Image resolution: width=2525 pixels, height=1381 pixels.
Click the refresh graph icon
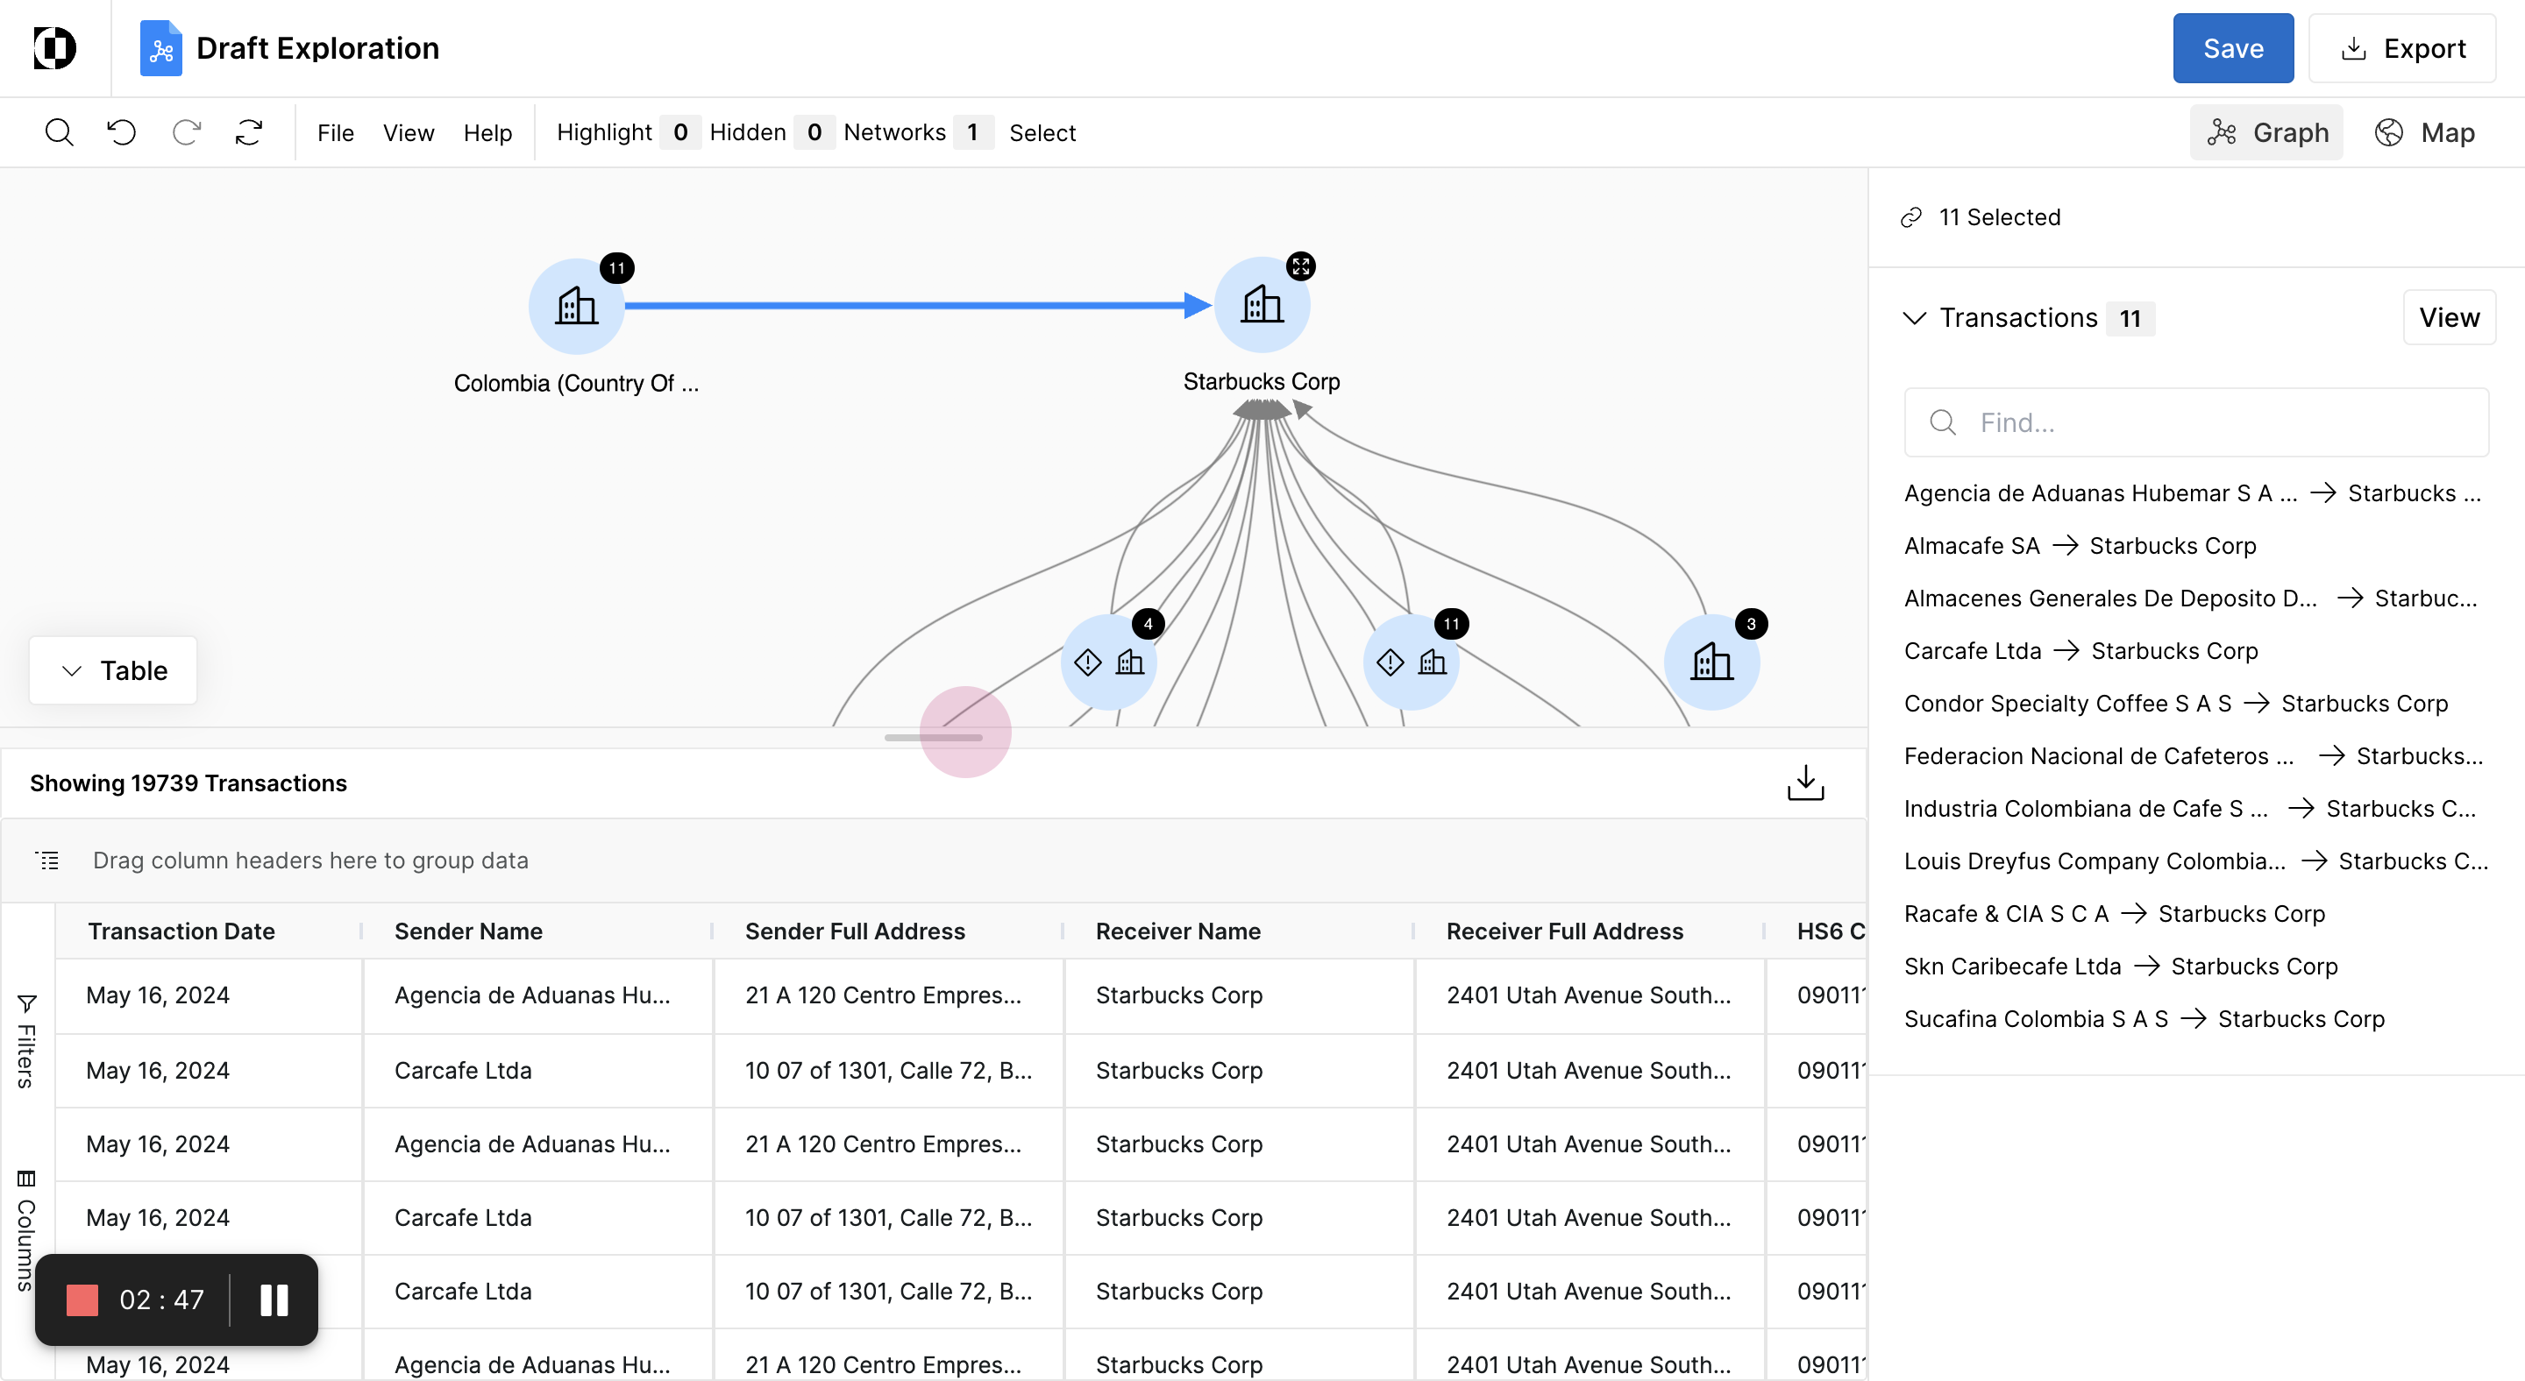click(249, 132)
